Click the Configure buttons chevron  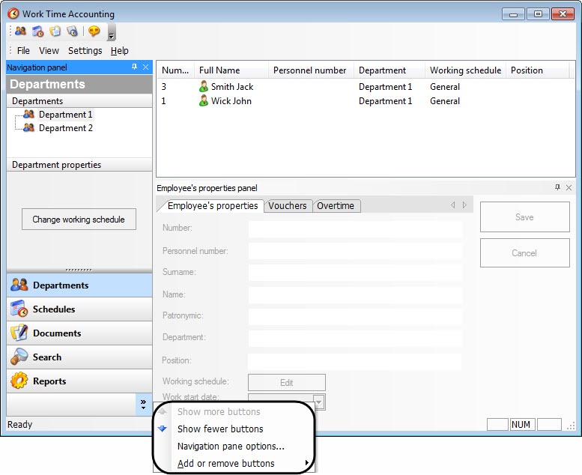tap(143, 404)
